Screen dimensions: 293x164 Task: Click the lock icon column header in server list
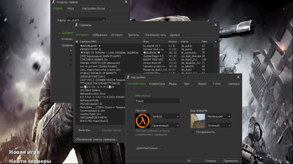click(x=77, y=42)
